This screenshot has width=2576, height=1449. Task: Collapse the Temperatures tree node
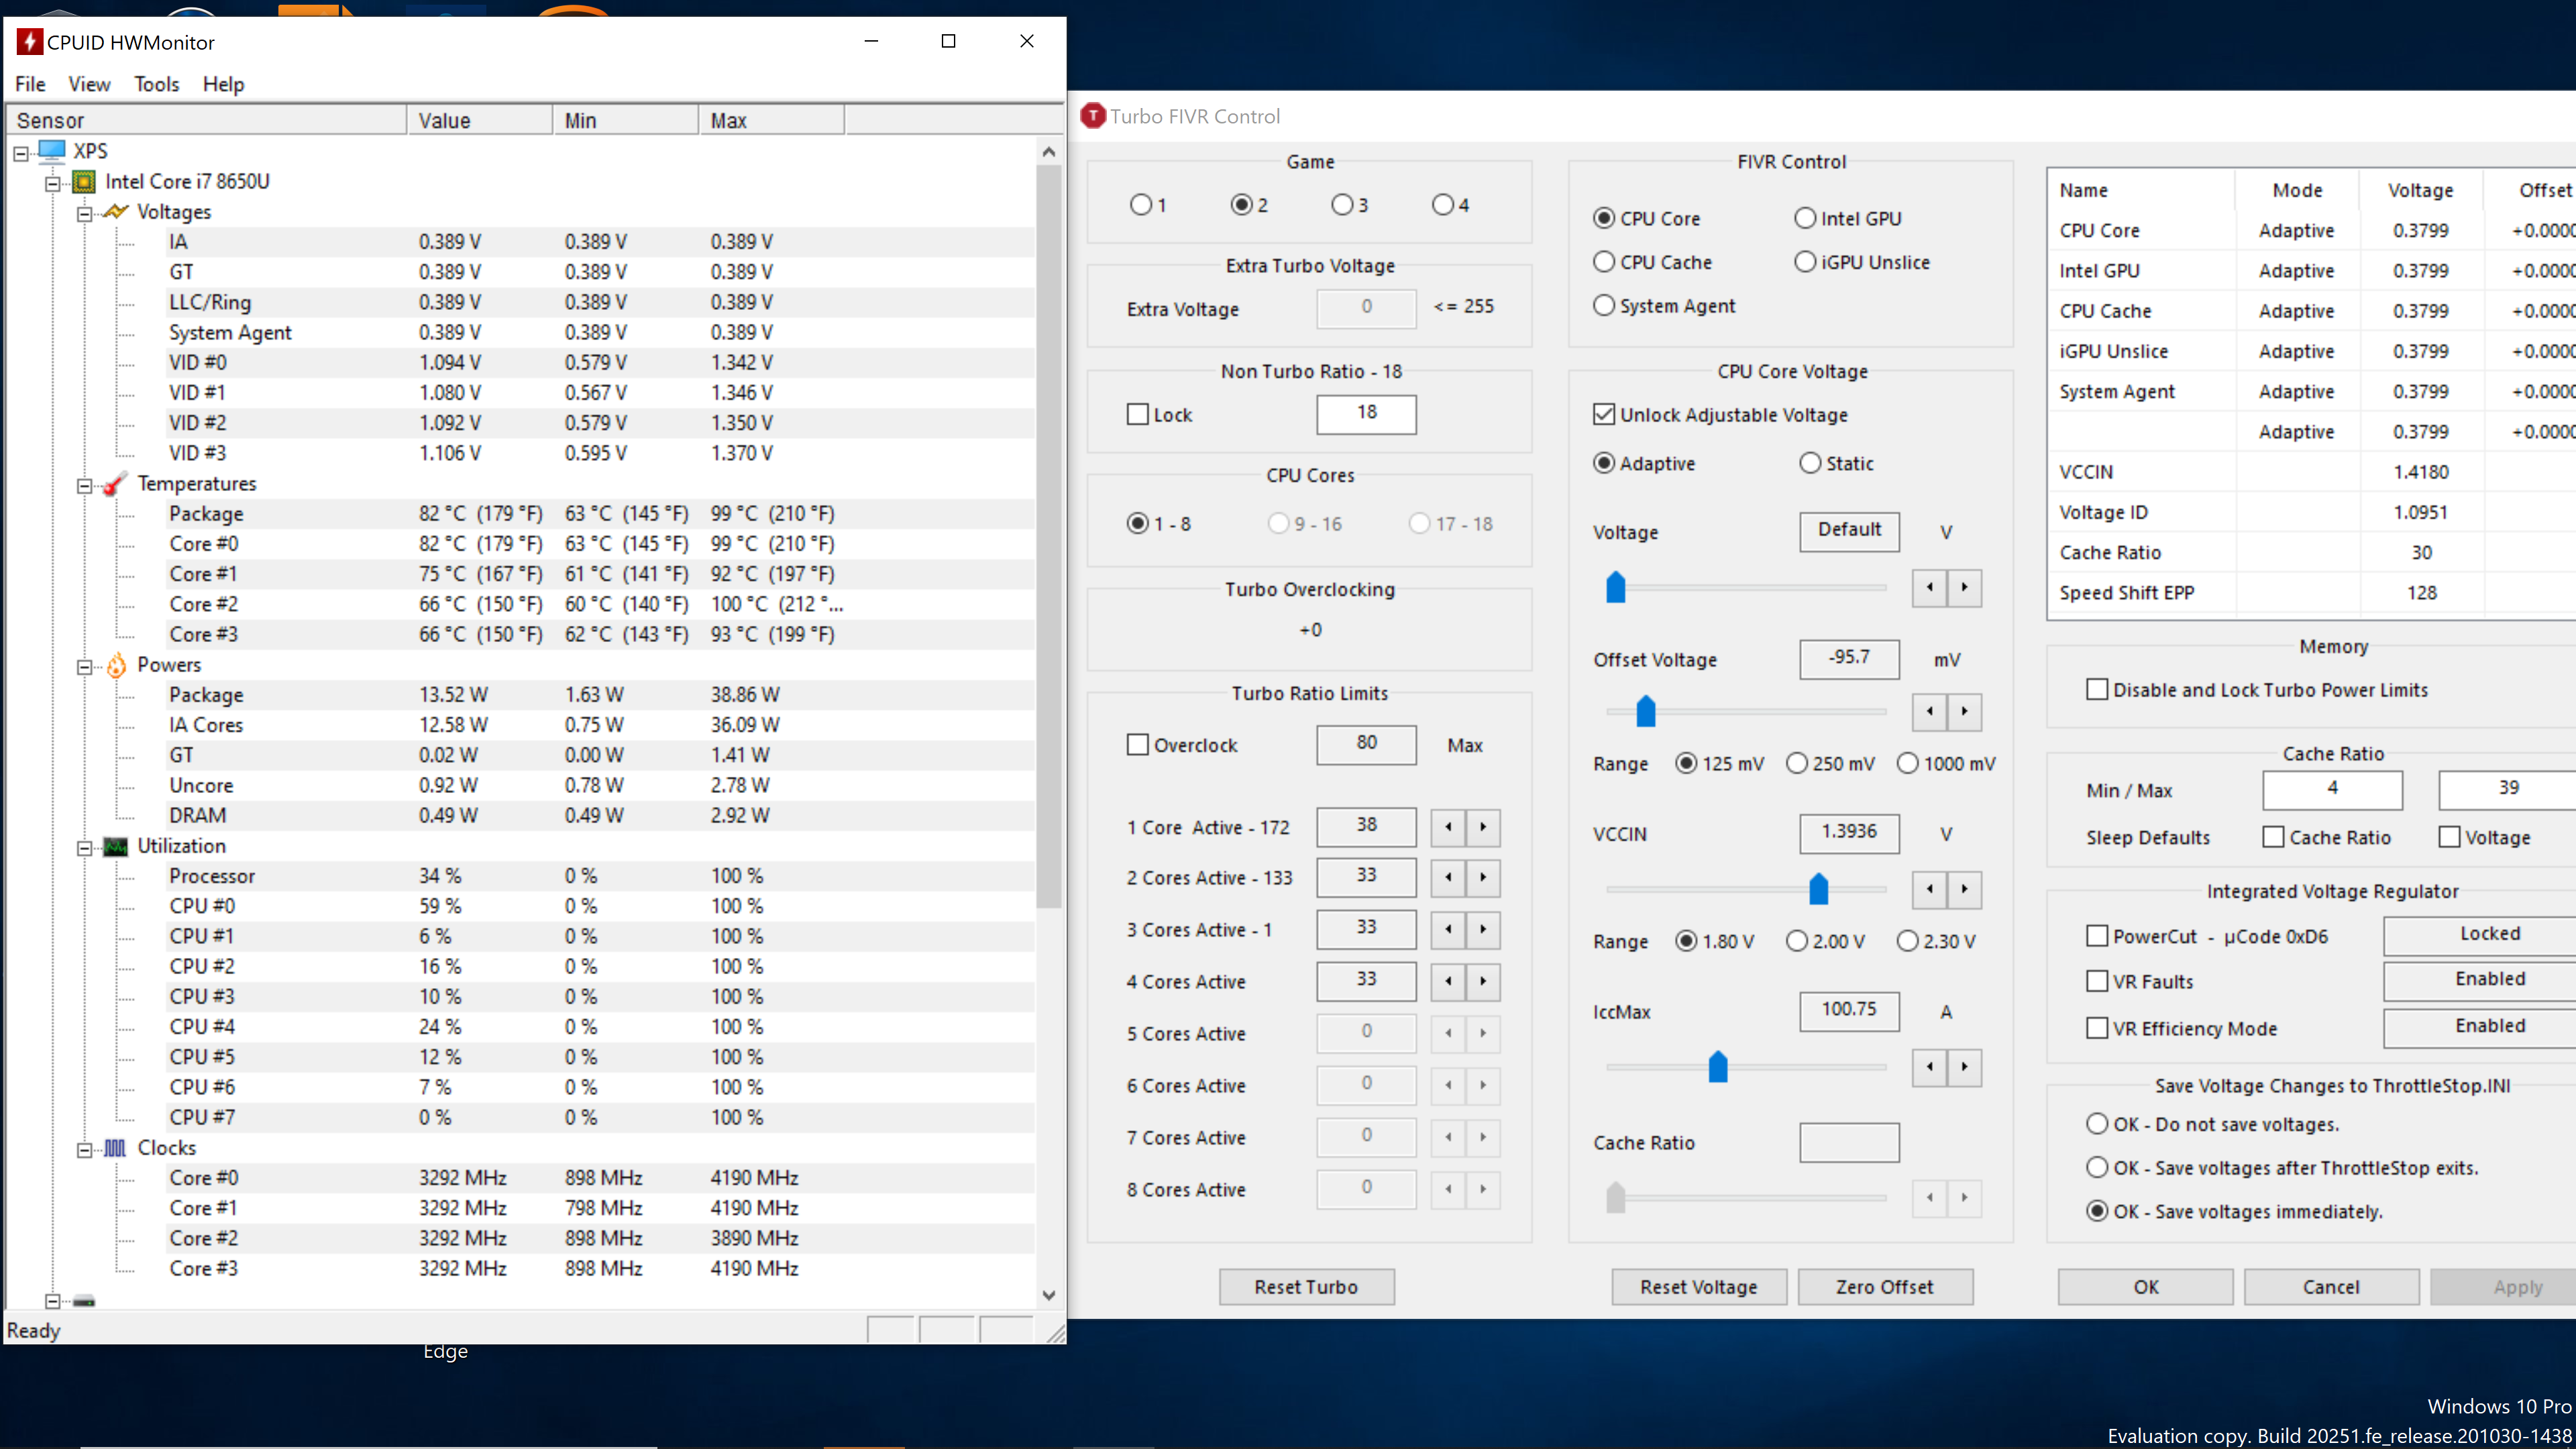click(x=84, y=485)
